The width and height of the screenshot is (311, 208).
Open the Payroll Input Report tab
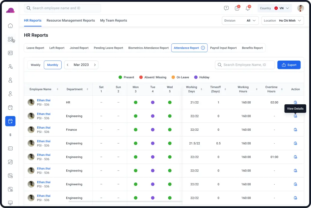(223, 48)
